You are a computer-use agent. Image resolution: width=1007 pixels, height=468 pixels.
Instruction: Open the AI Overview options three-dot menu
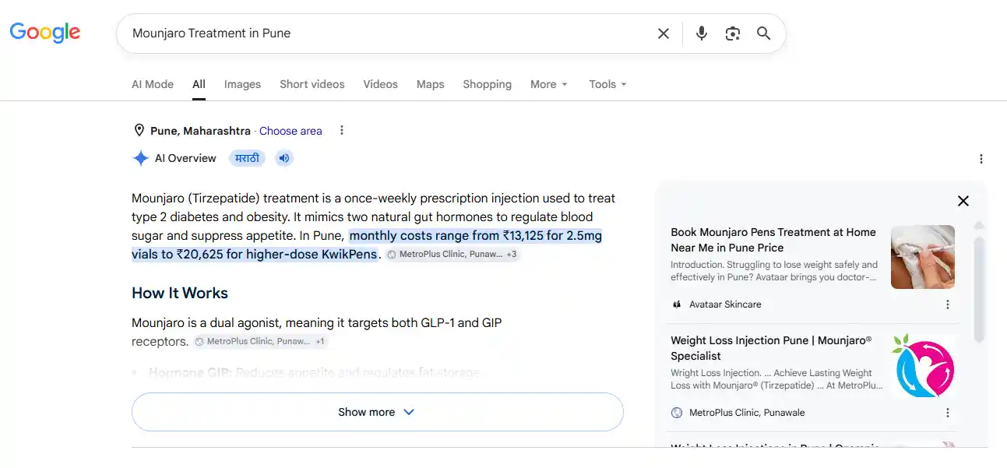click(x=981, y=159)
